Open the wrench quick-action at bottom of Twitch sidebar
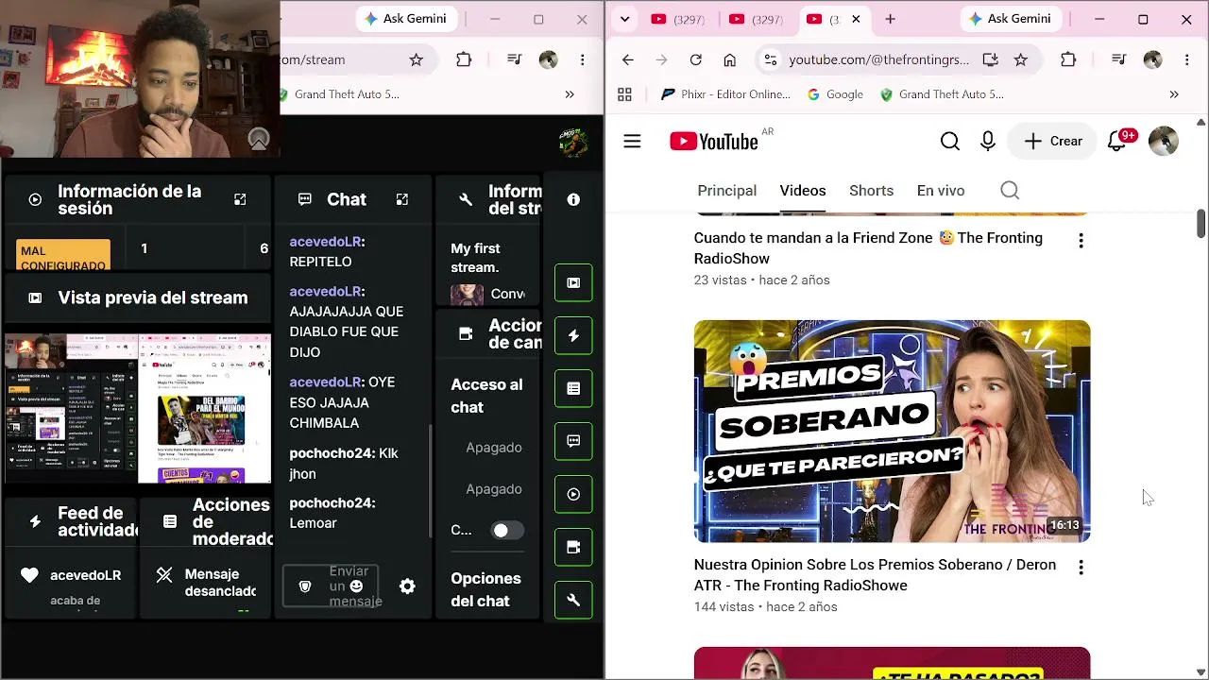The image size is (1209, 680). [573, 600]
